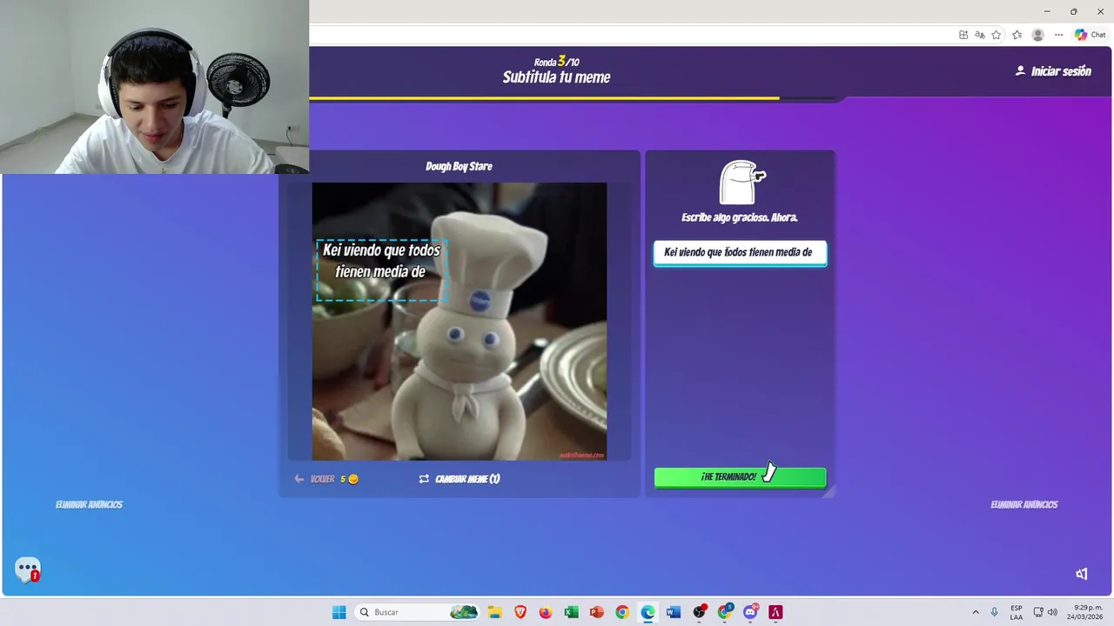Click the translate page icon in address bar
The width and height of the screenshot is (1114, 626).
click(x=980, y=35)
